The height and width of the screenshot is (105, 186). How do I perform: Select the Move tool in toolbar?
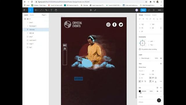pyautogui.click(x=30, y=10)
